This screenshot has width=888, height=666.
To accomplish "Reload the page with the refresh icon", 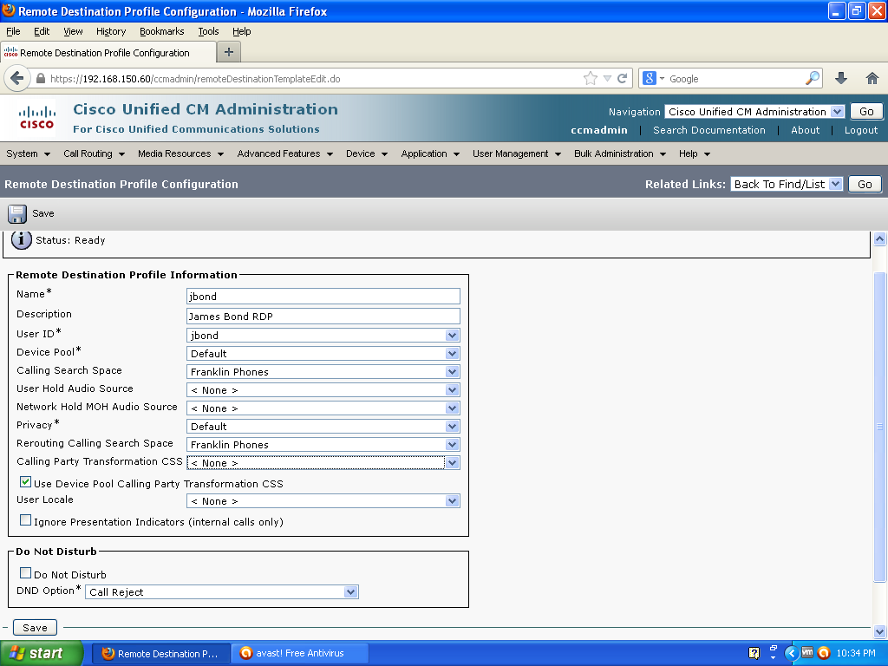I will pyautogui.click(x=622, y=78).
